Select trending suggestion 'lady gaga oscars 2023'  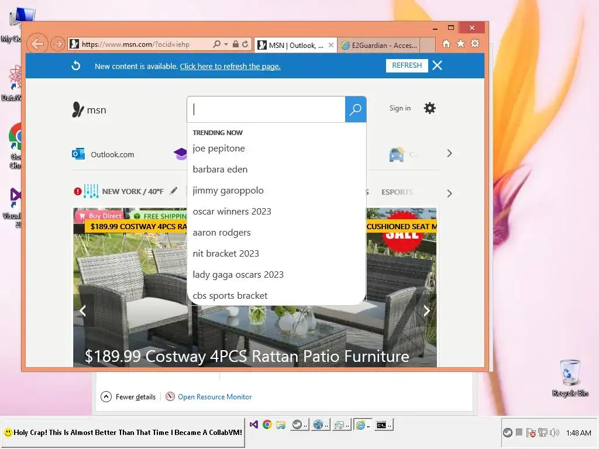238,275
